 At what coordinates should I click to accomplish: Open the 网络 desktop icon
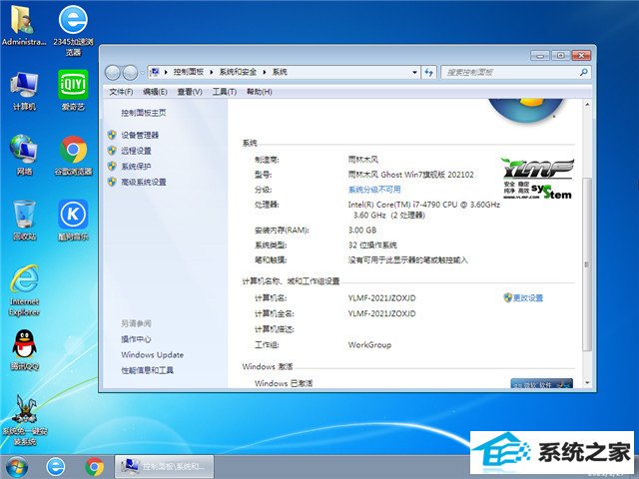point(24,155)
